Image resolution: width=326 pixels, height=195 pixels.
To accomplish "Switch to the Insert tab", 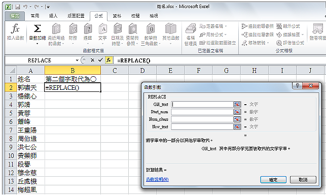I will click(53, 16).
